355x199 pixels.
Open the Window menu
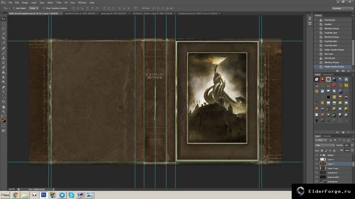coord(83,2)
